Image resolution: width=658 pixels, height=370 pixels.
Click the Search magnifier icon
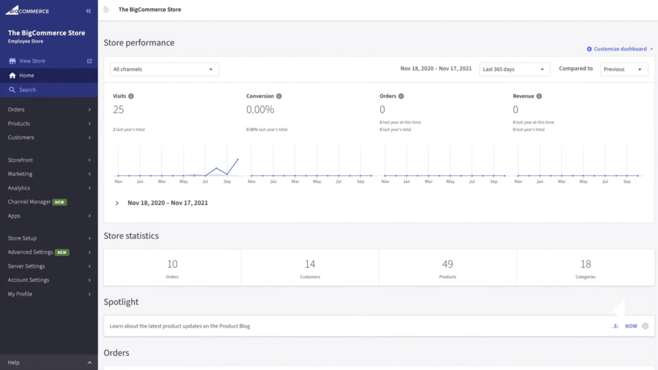click(x=12, y=90)
